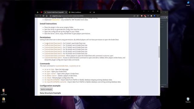Viewport: 194px width, 109px height.
Task: Open the red extension with badge
Action: click(x=145, y=16)
